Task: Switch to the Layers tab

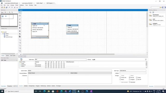Action: coord(7,56)
